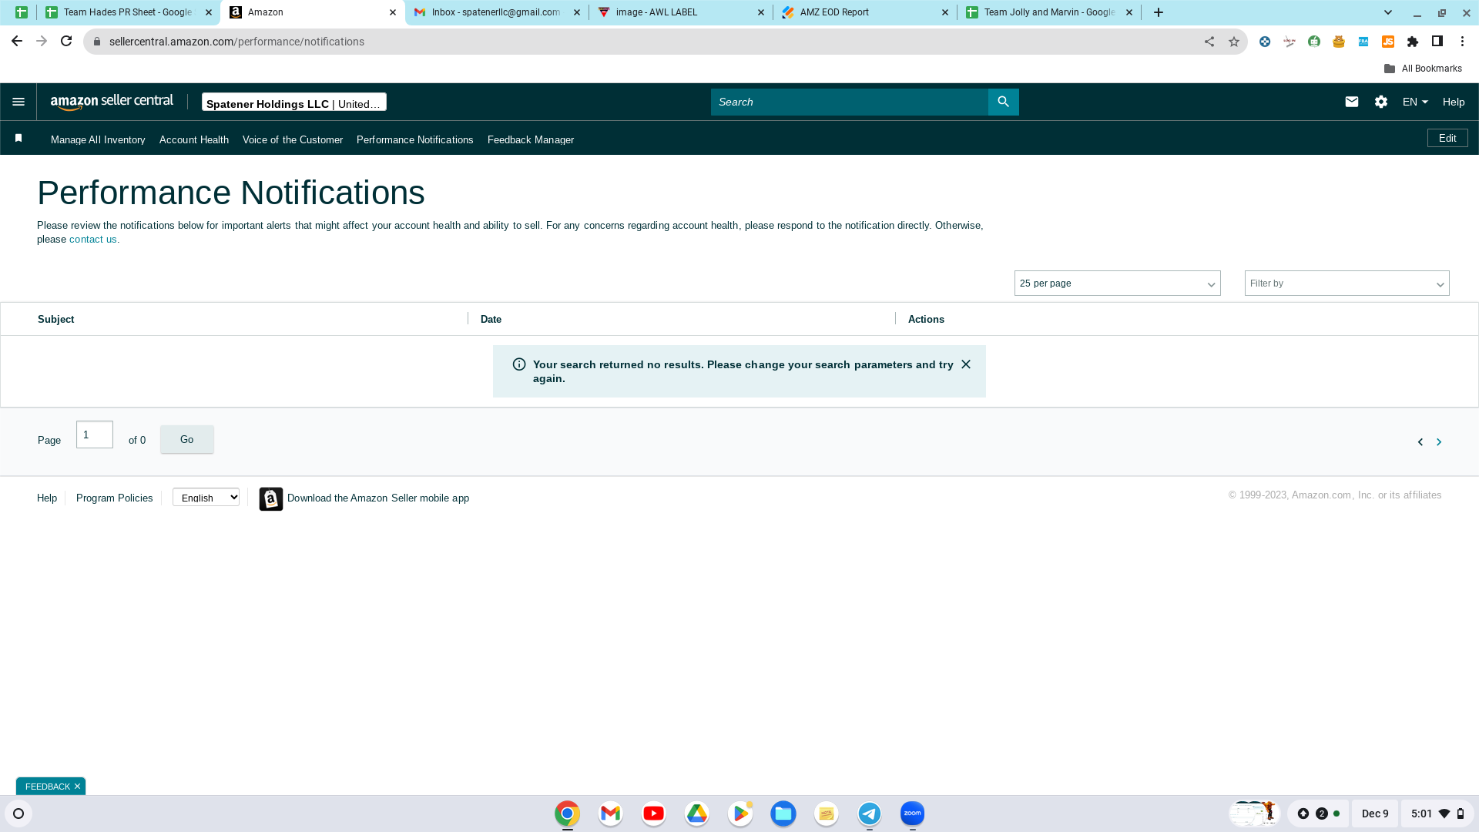Screen dimensions: 1479x832
Task: Open the system status tray showing 5:01
Action: coord(1437,814)
